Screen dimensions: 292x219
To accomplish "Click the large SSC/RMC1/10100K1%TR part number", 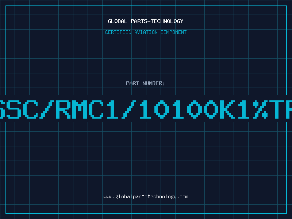I will (x=146, y=109).
